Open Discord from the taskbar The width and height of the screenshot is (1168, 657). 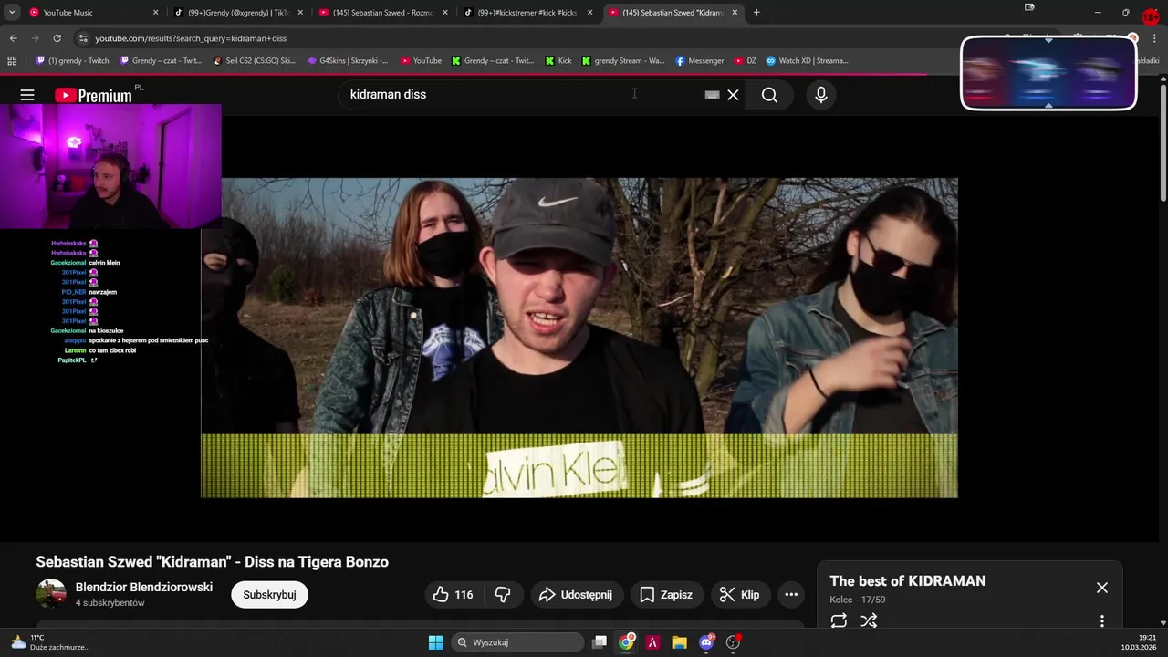point(706,642)
